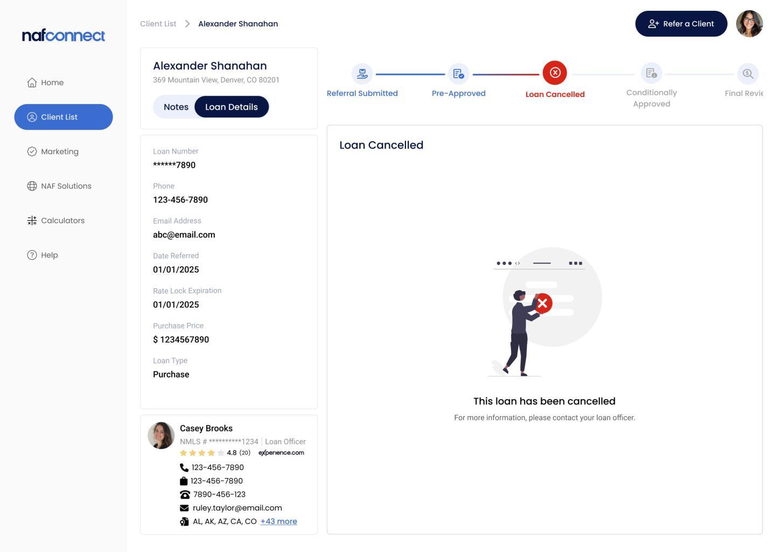Click the breadcrumb chevron arrow
This screenshot has width=776, height=552.
[x=187, y=24]
